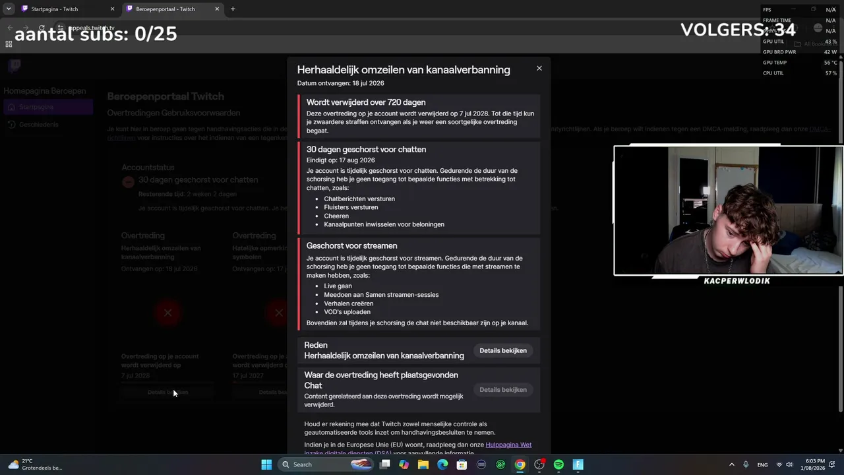Screen dimensions: 844x475
Task: Open the ENG language switcher
Action: click(762, 464)
